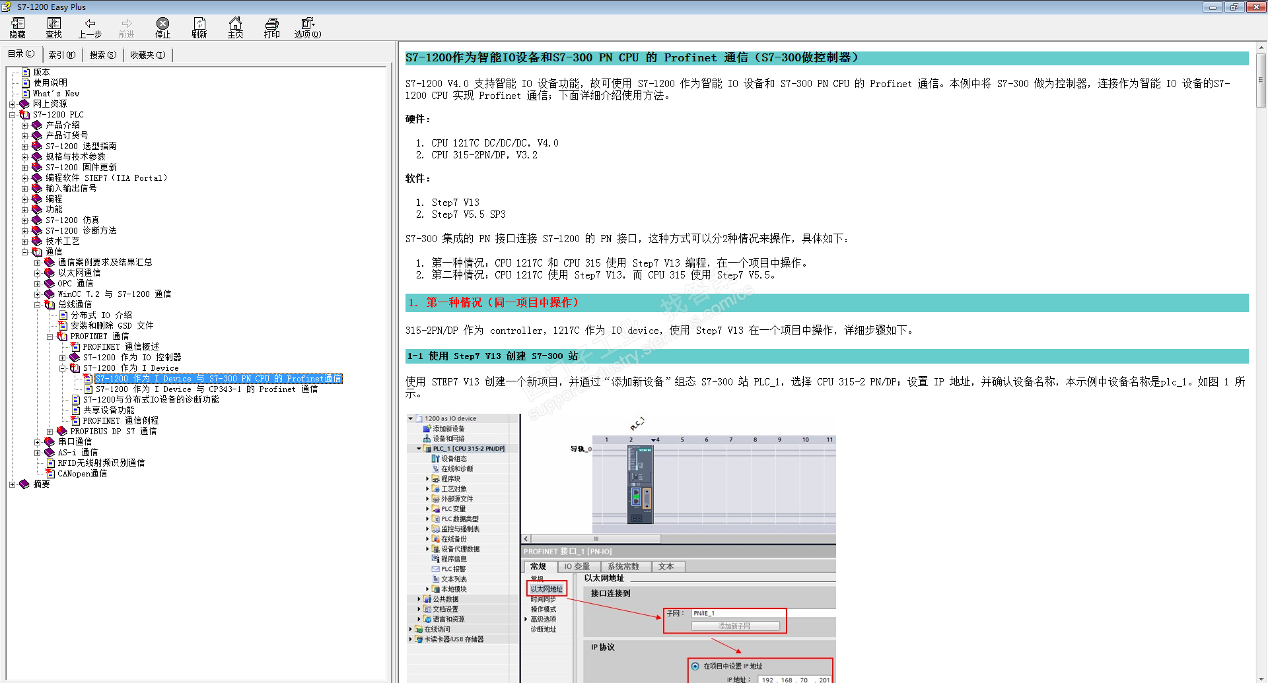
Task: Click the page icon beside 安装和删除 GSD 文件
Action: [x=63, y=325]
